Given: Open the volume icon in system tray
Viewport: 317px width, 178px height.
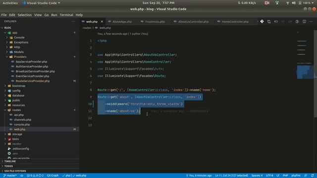Looking at the screenshot, I should point(294,3).
